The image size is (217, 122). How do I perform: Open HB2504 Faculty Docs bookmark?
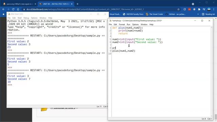(x=133, y=14)
